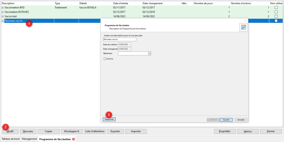Click the vaccination program icon in dialog header
This screenshot has width=284, height=142.
(243, 27)
